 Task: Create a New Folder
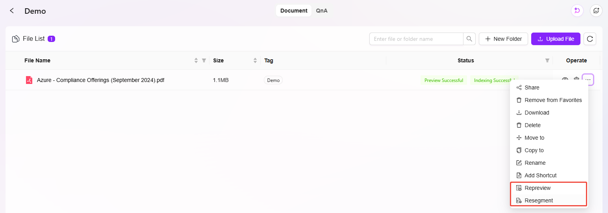[503, 39]
